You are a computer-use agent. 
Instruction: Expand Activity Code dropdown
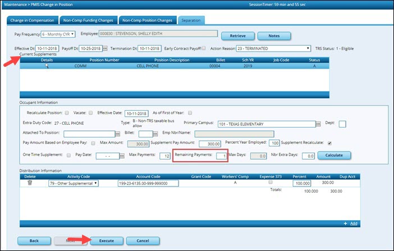coord(72,182)
